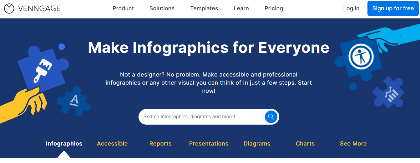Click the Log in link
420x163 pixels.
pyautogui.click(x=351, y=8)
